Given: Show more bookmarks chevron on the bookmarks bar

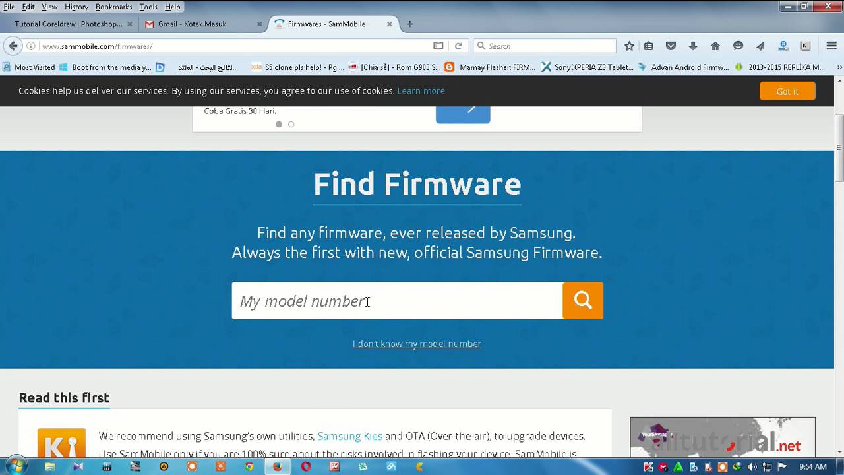Looking at the screenshot, I should 839,67.
